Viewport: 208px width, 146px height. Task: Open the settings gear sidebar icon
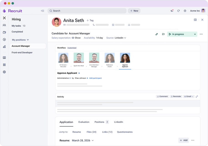4,72
